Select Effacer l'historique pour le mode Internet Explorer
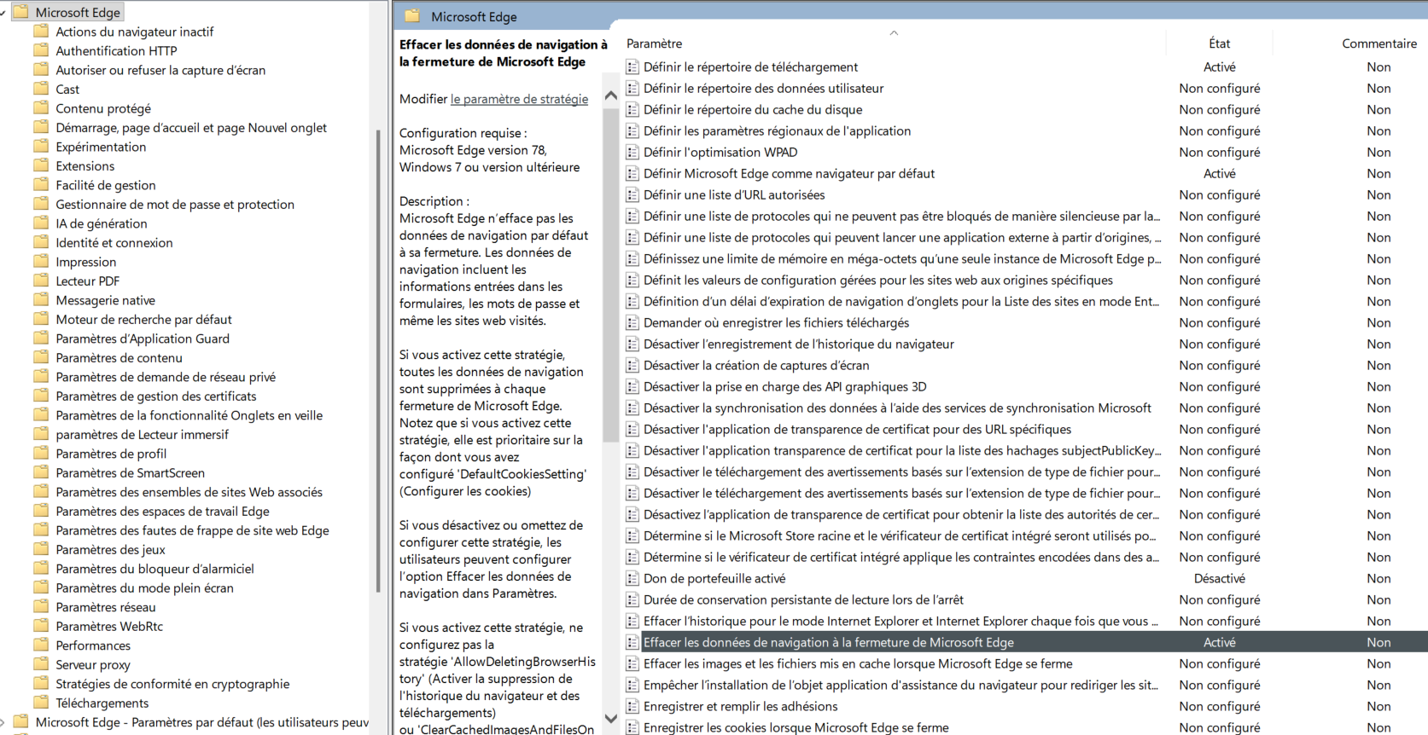 [x=901, y=621]
